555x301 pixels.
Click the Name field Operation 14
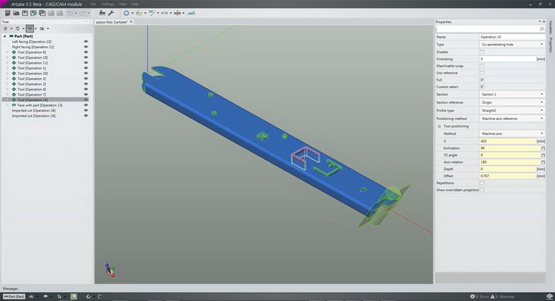tap(512, 37)
